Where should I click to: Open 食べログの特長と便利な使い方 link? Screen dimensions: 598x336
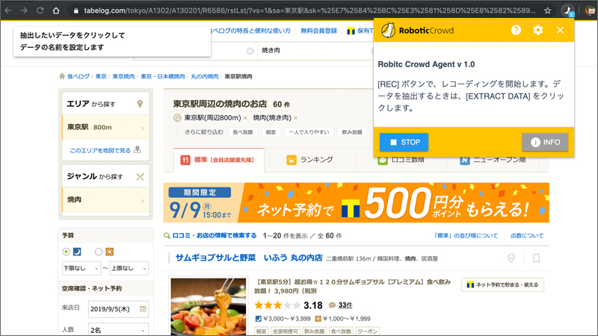pyautogui.click(x=250, y=31)
